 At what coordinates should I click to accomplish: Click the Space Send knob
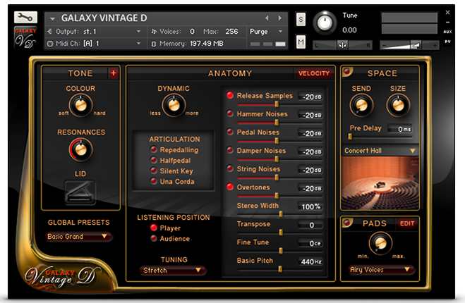(x=361, y=105)
